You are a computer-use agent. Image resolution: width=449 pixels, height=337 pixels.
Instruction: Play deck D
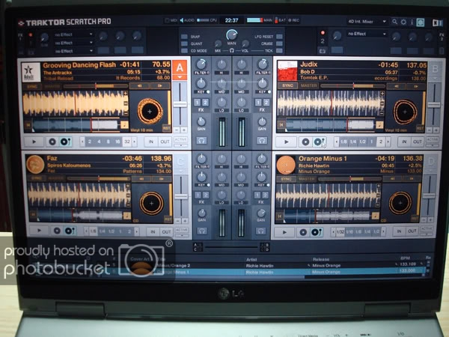coord(284,232)
